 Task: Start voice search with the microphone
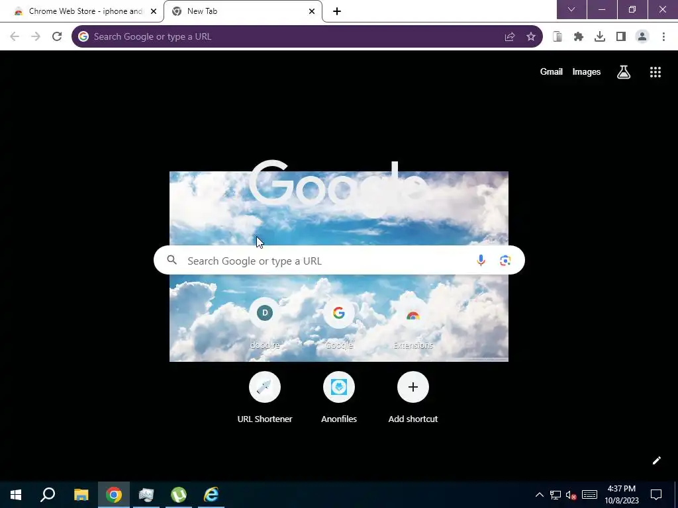tap(481, 261)
